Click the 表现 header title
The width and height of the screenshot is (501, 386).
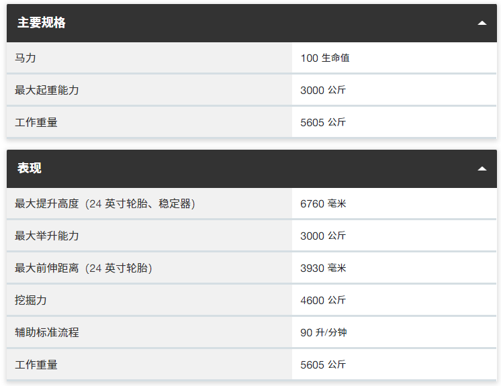point(30,168)
